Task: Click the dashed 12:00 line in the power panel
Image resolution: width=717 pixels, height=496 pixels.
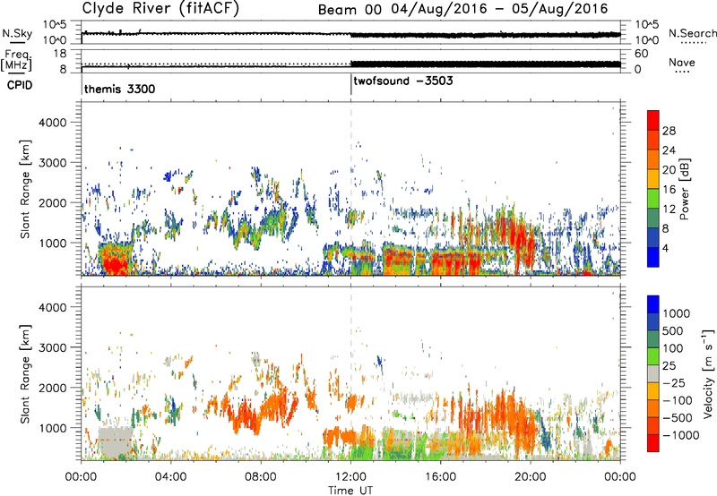Action: 350,188
